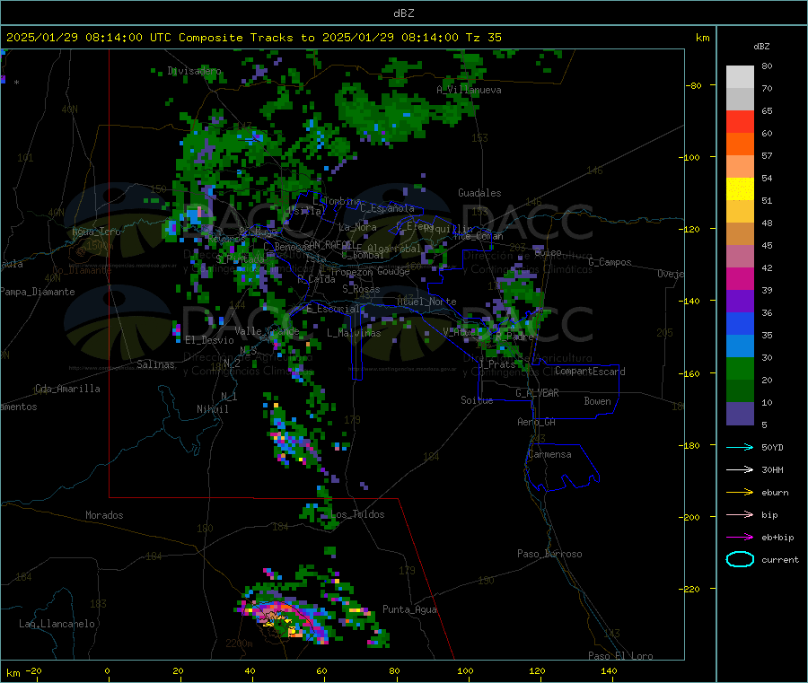Click the 50YD cyan arrow legend icon
The width and height of the screenshot is (808, 683).
pos(740,447)
